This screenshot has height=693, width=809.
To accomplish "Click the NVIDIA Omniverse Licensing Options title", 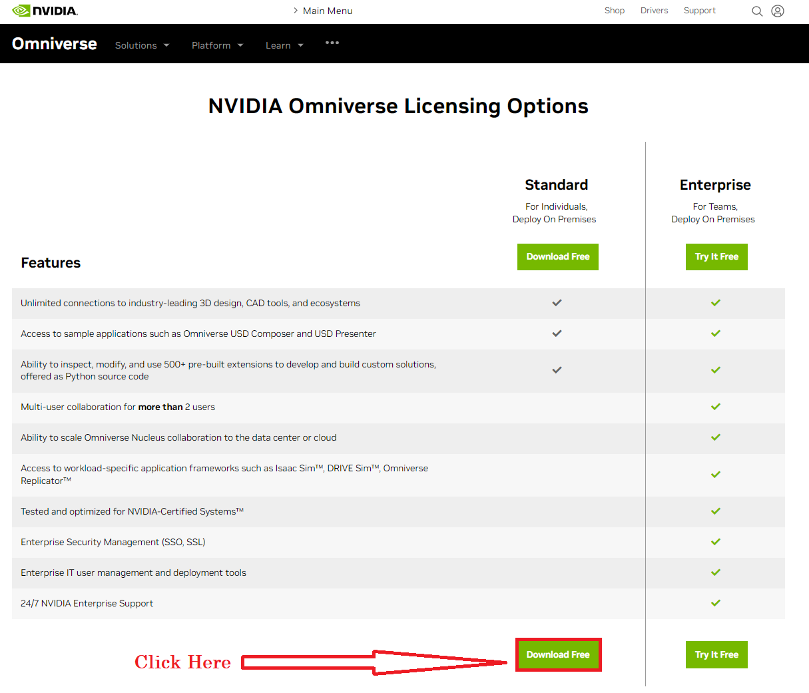I will click(x=398, y=107).
